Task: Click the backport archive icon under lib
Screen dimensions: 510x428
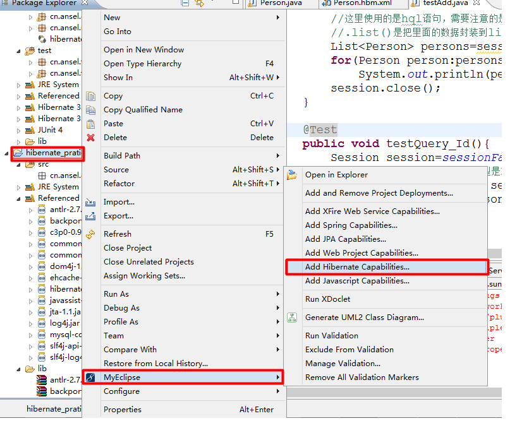Action: (x=42, y=391)
